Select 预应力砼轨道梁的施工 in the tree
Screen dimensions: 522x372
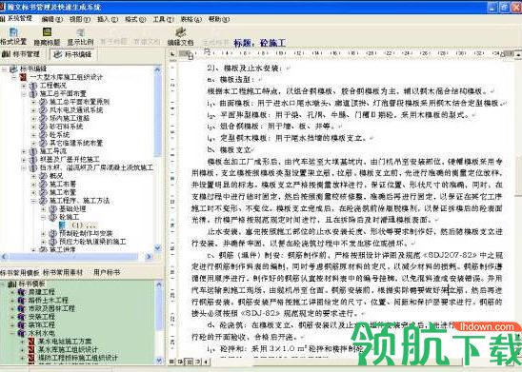(x=92, y=242)
